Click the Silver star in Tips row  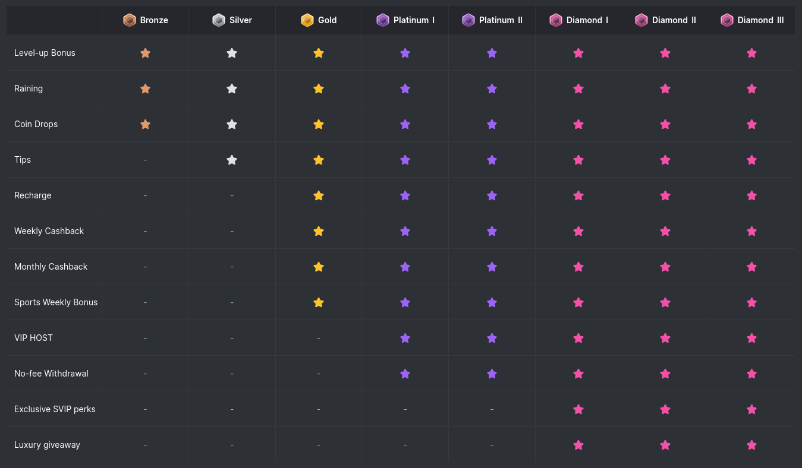point(232,160)
